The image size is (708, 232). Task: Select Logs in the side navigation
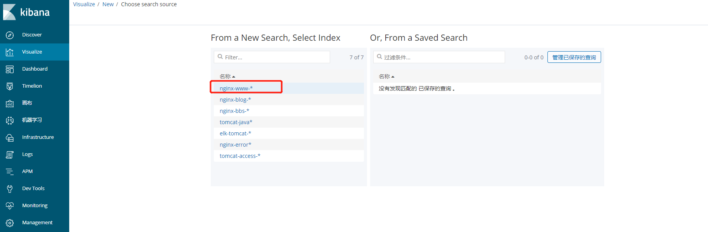(27, 154)
